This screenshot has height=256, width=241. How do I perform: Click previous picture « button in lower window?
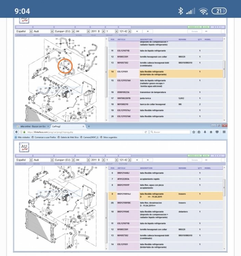coord(137,160)
